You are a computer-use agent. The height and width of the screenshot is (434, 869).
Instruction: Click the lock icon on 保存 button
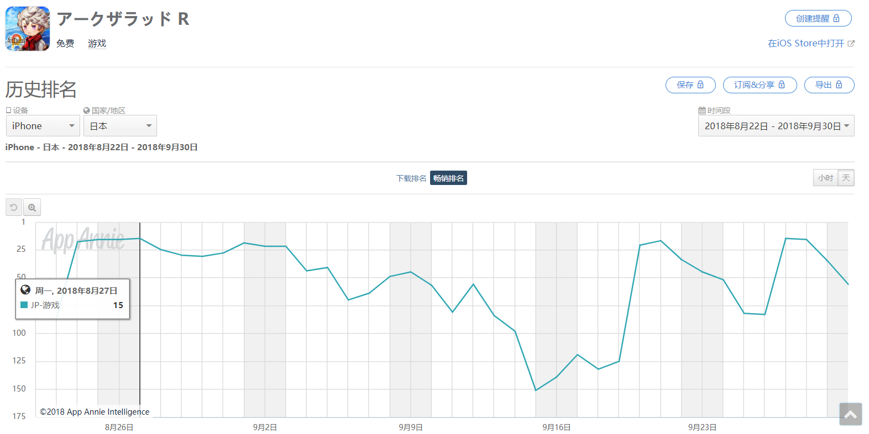700,84
